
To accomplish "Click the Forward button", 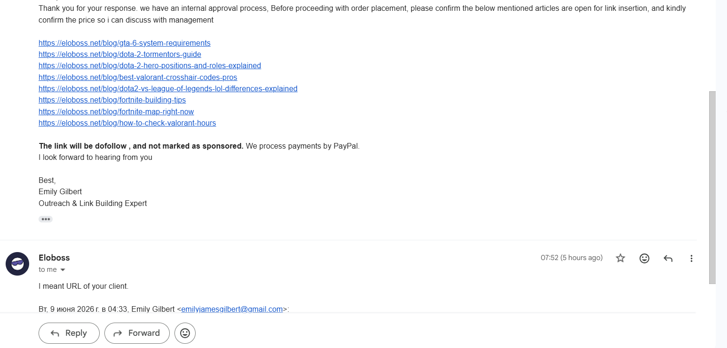I will pyautogui.click(x=137, y=333).
